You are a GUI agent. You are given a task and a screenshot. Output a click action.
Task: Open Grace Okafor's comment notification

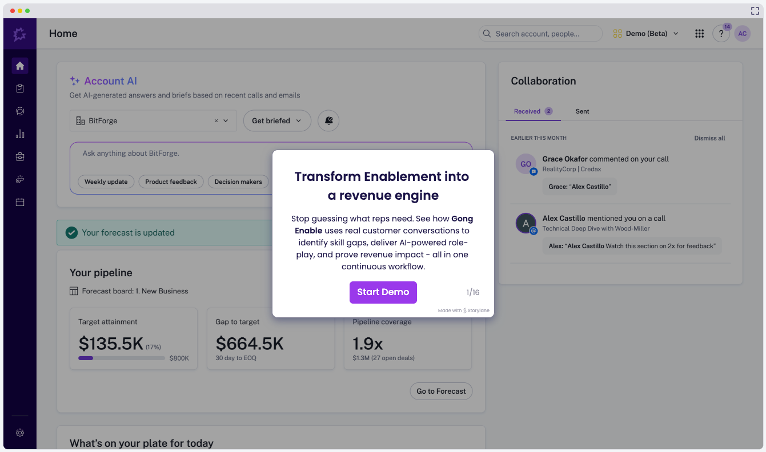pyautogui.click(x=620, y=175)
